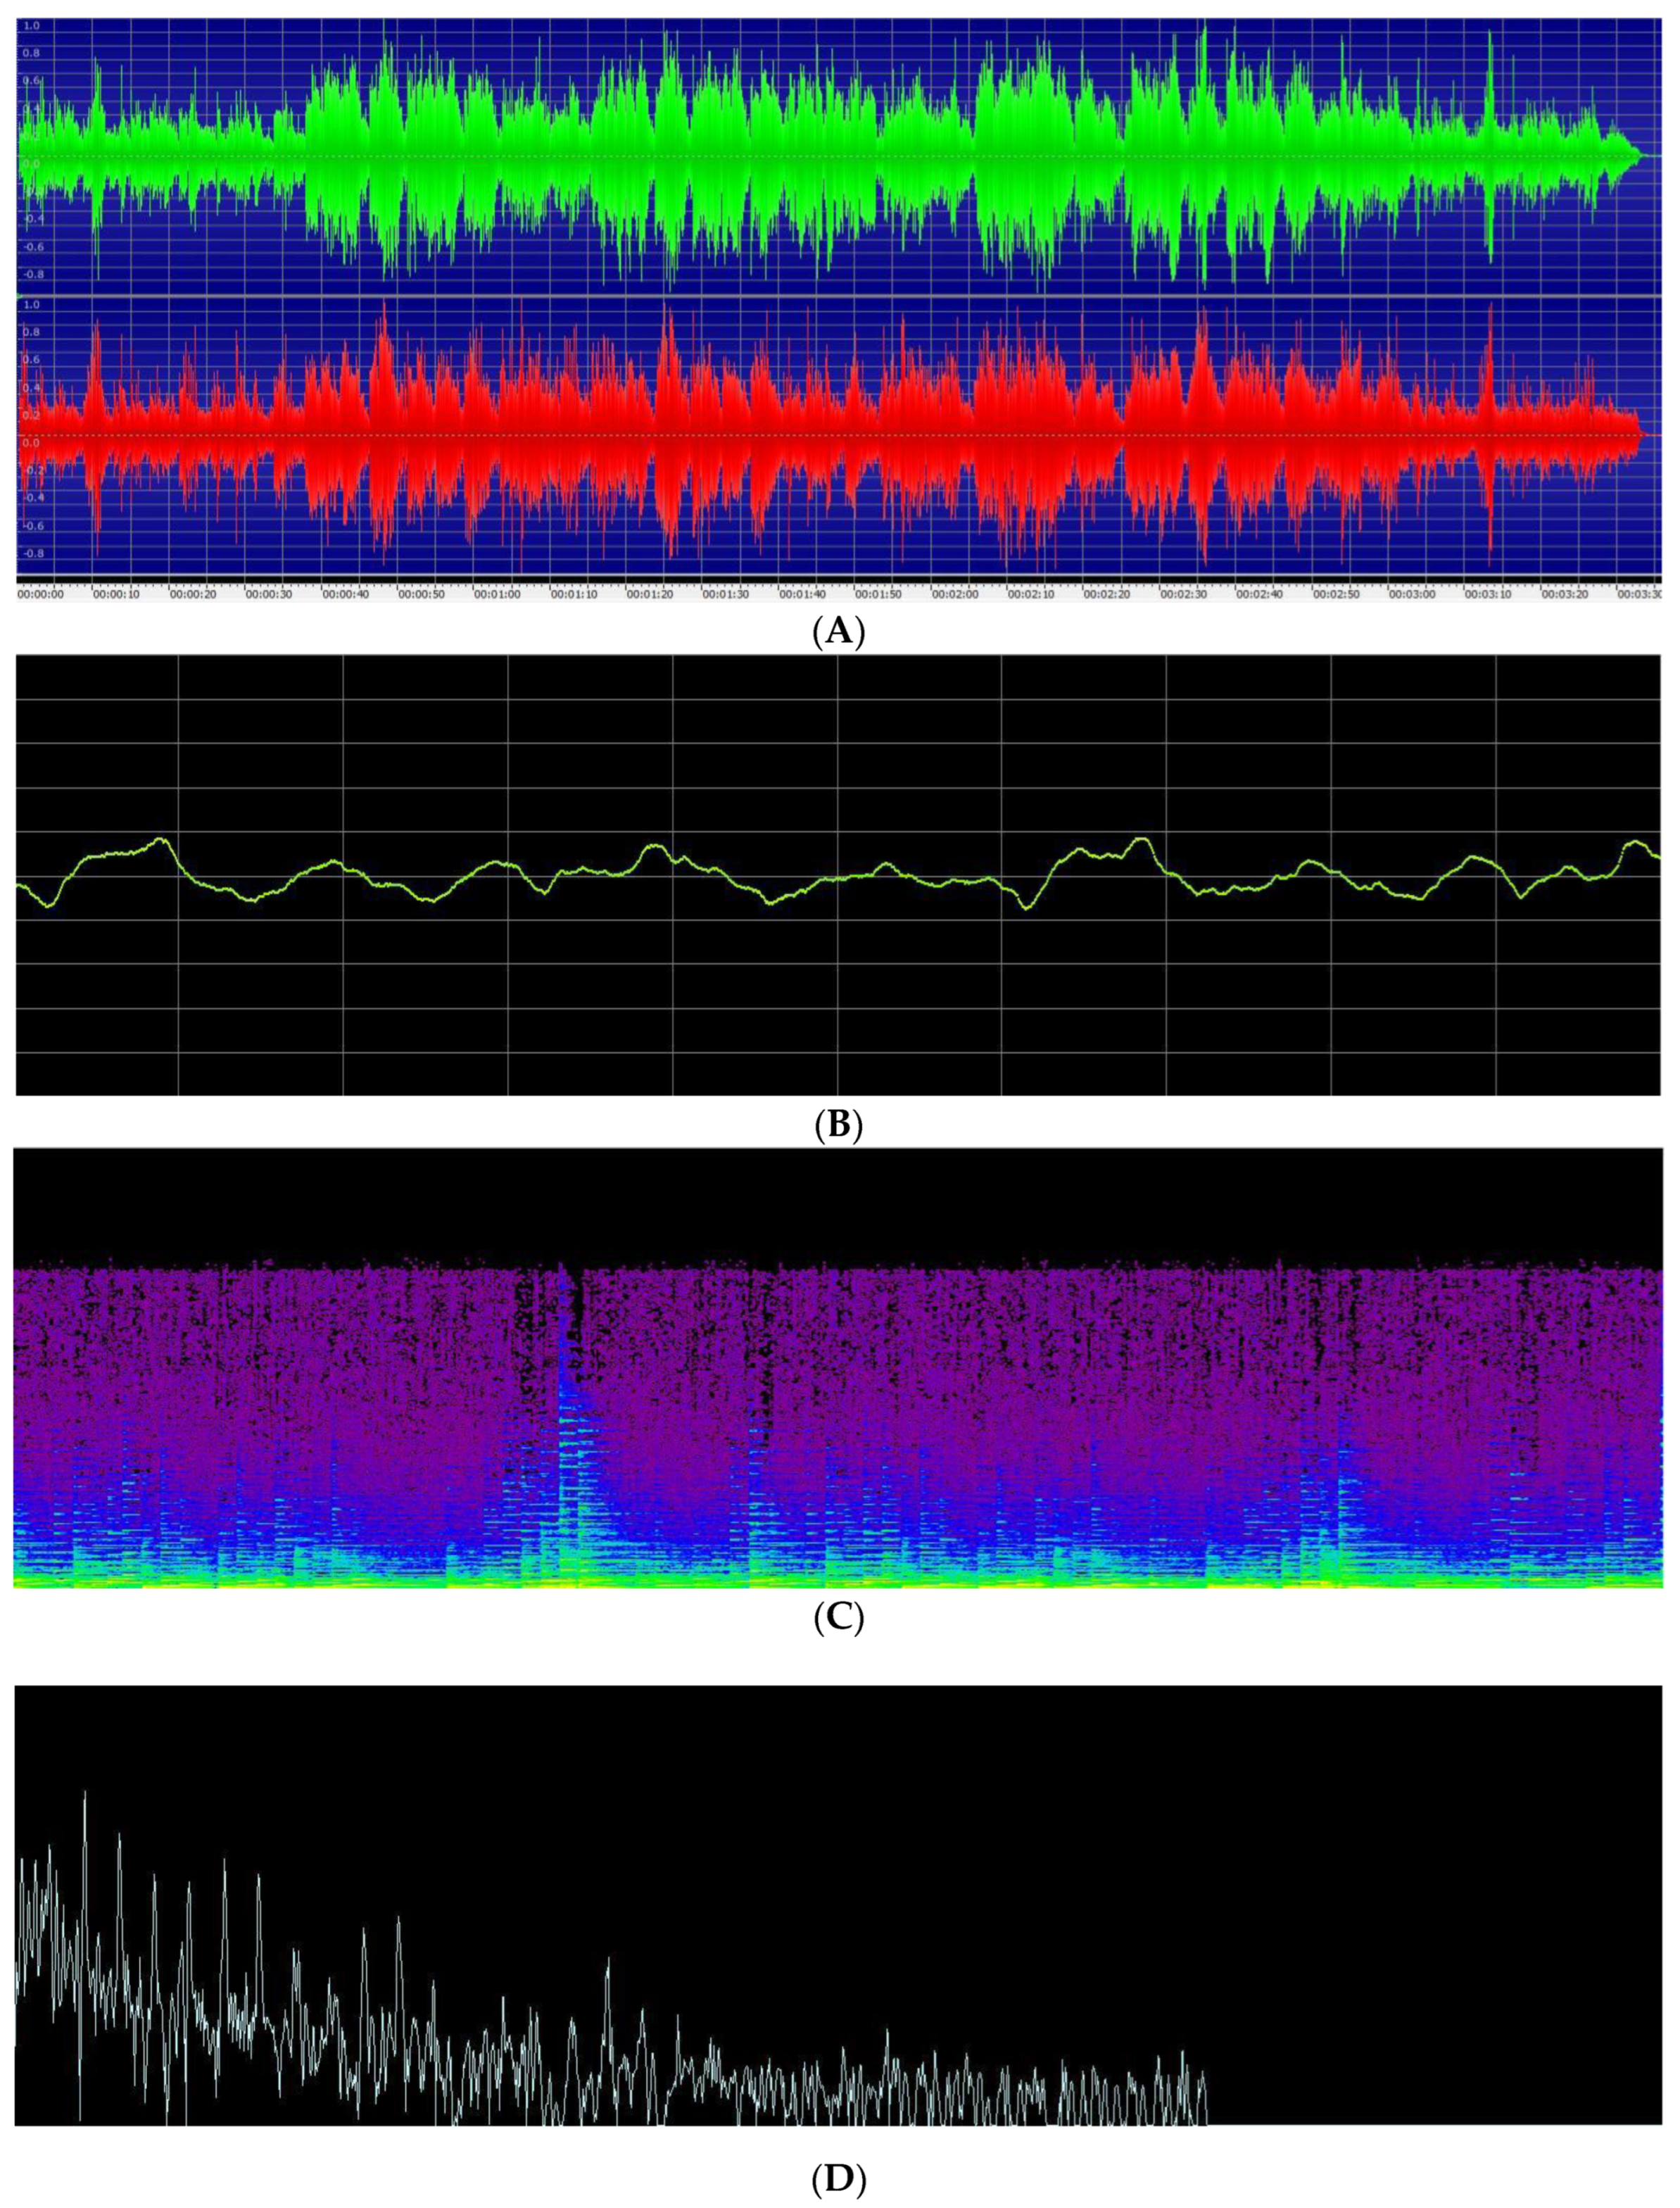Screen dimensions: 1680x2208
Task: Click the 00:02:20 mark on the time ruler
Action: point(1108,594)
